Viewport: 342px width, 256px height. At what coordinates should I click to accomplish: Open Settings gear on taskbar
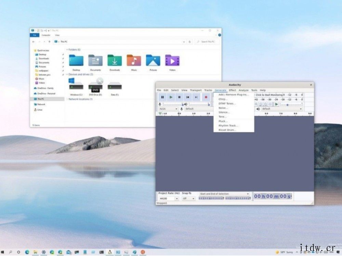point(44,252)
